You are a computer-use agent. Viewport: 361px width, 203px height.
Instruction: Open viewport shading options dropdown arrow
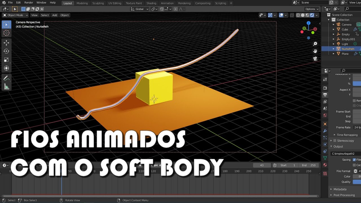tap(317, 15)
